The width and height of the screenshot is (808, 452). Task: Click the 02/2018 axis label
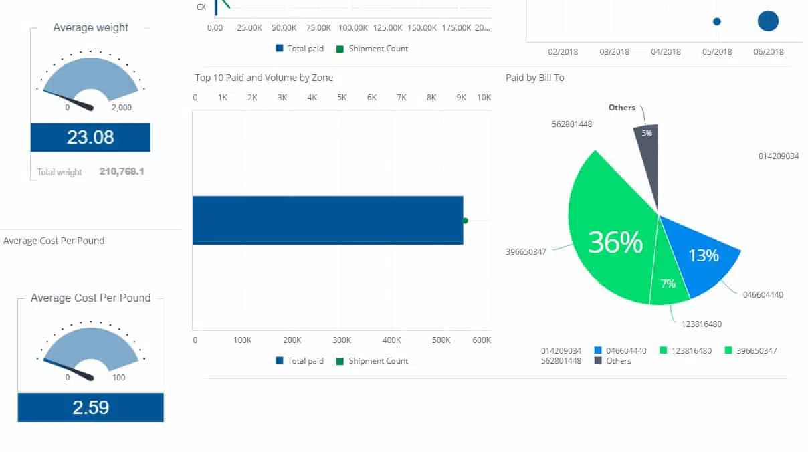click(x=563, y=52)
